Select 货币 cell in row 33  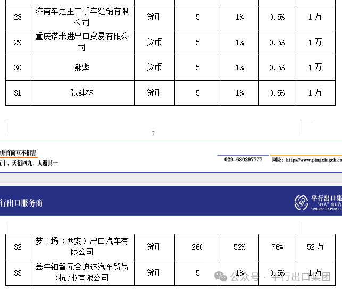154,272
